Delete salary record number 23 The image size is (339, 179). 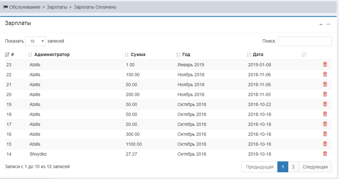point(325,64)
